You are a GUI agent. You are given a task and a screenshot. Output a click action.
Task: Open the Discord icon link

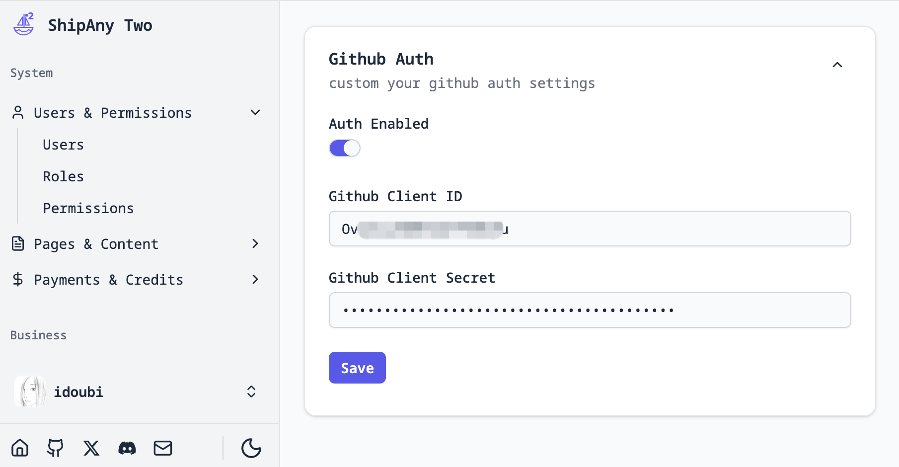click(x=127, y=448)
